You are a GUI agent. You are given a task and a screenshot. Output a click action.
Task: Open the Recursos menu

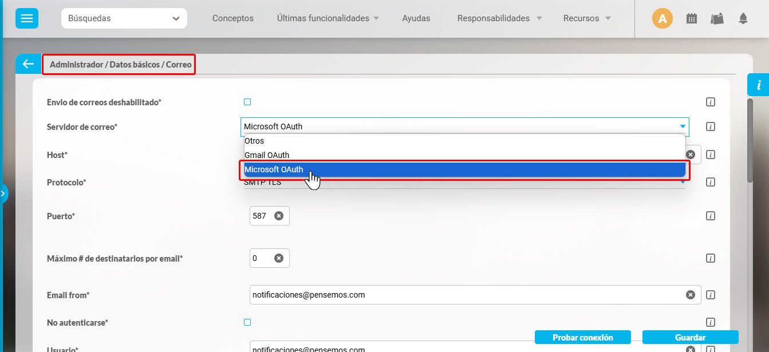tap(587, 18)
